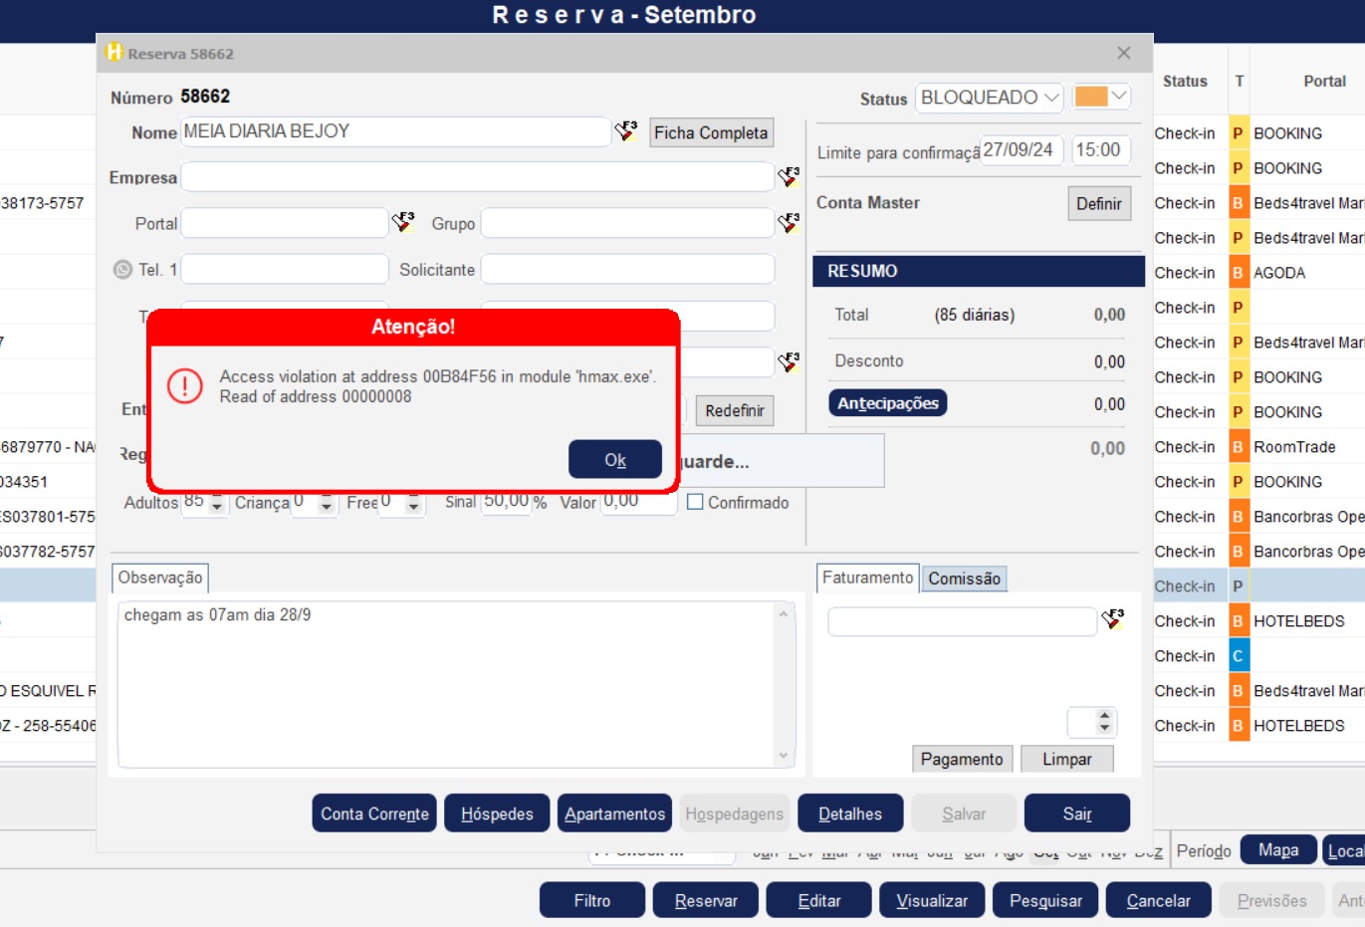
Task: Open the Status dropdown showing BLOQUEADO
Action: coord(989,98)
